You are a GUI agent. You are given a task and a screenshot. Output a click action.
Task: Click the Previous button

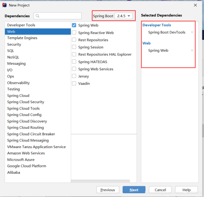(x=108, y=190)
